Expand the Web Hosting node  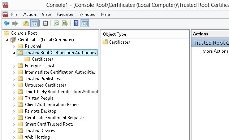pos(14,137)
